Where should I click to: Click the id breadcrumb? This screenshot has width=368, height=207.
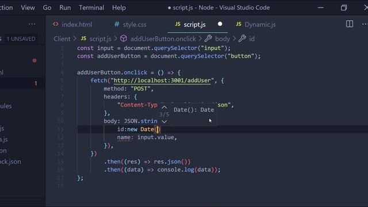coord(252,39)
